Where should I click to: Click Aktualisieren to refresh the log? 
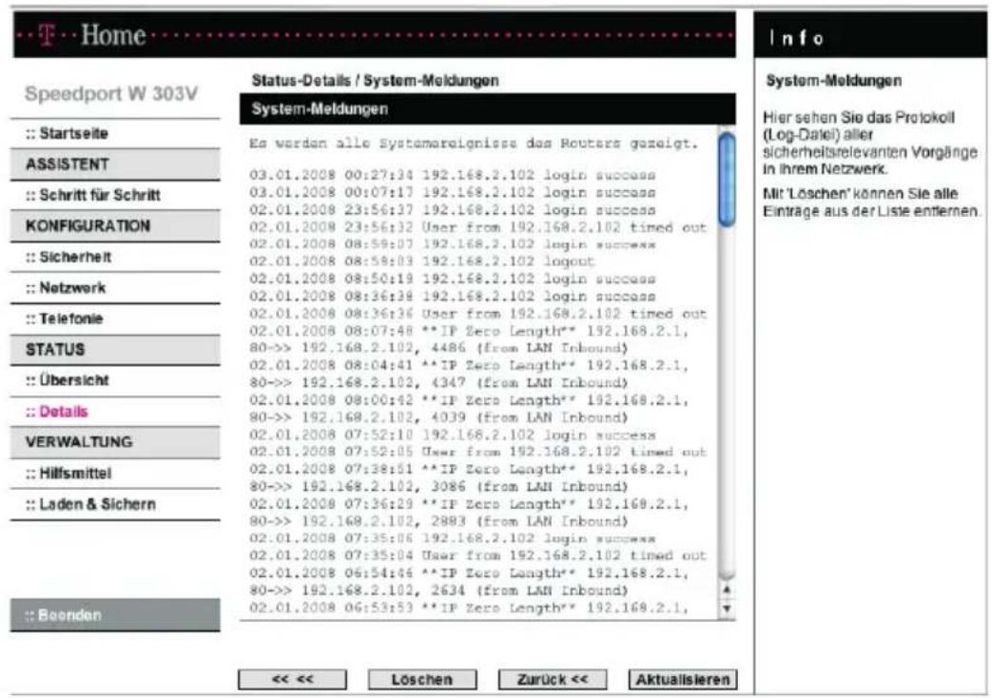[683, 680]
